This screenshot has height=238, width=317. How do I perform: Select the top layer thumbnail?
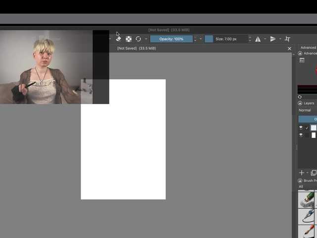[x=314, y=128]
